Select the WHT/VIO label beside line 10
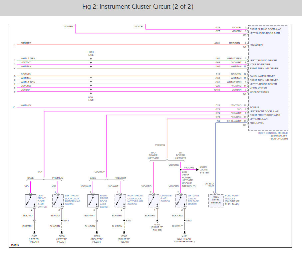The width and height of the screenshot is (302, 255). coord(26,105)
